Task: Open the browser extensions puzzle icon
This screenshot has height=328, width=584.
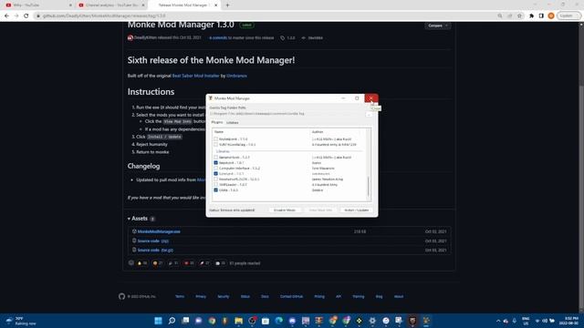Action: point(531,16)
